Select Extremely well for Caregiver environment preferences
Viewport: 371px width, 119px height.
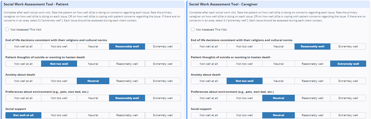click(348, 98)
